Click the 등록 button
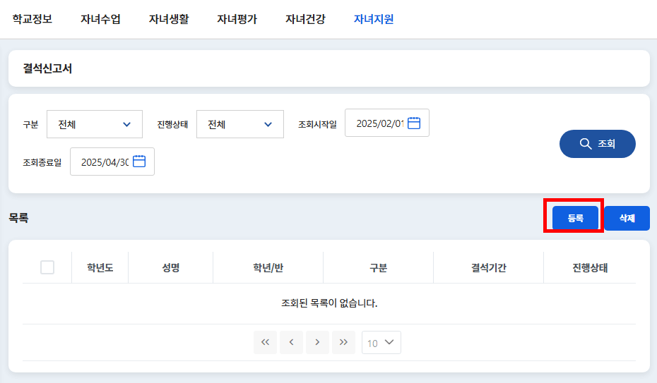657x383 pixels. point(575,218)
